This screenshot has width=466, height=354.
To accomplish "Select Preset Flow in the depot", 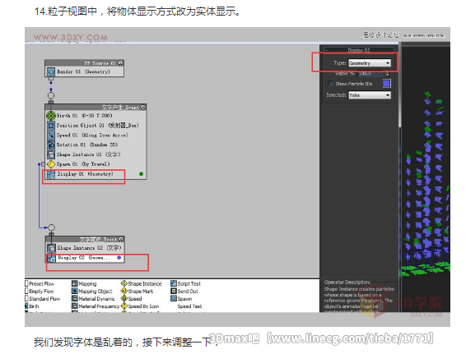I will pyautogui.click(x=40, y=283).
